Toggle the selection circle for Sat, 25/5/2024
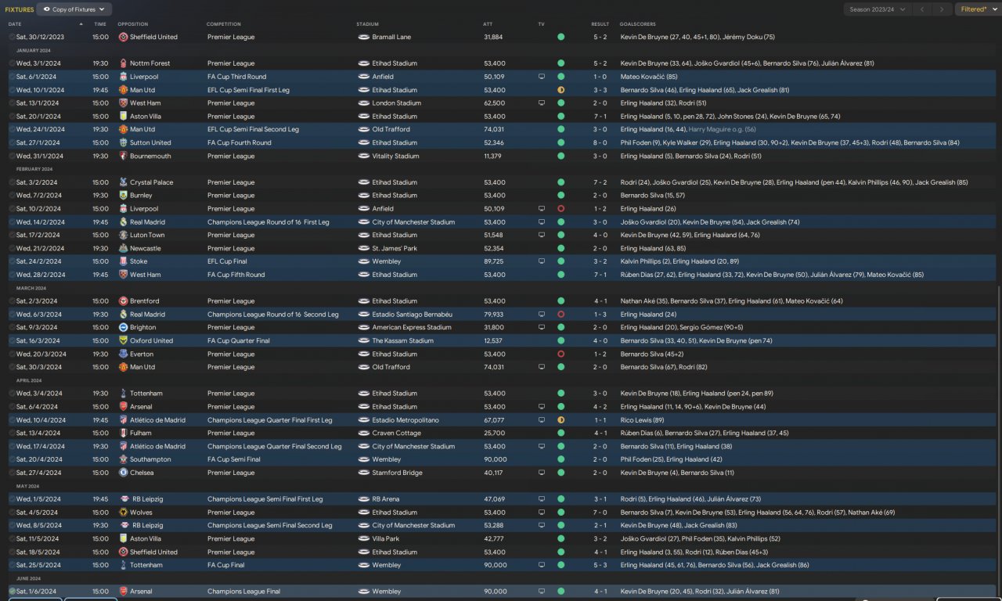1002x601 pixels. (12, 565)
